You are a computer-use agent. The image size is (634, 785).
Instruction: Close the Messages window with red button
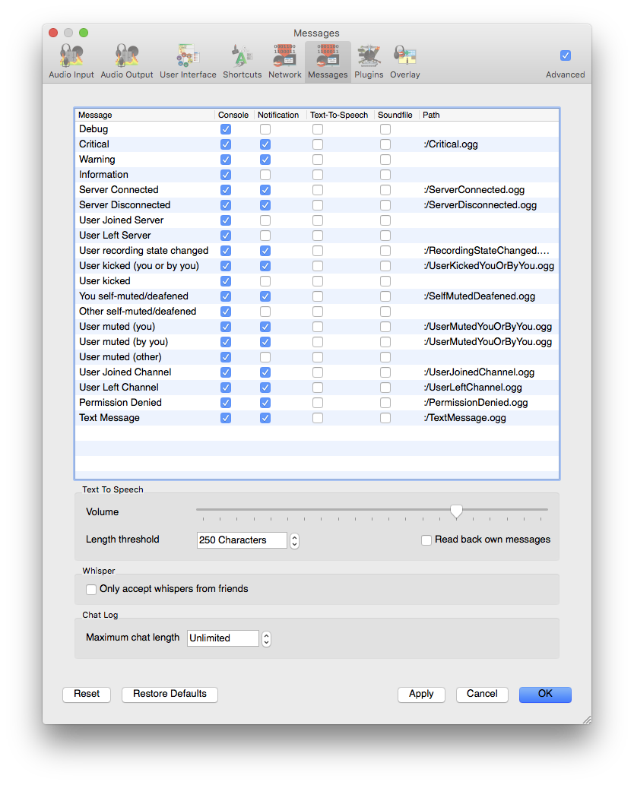53,33
